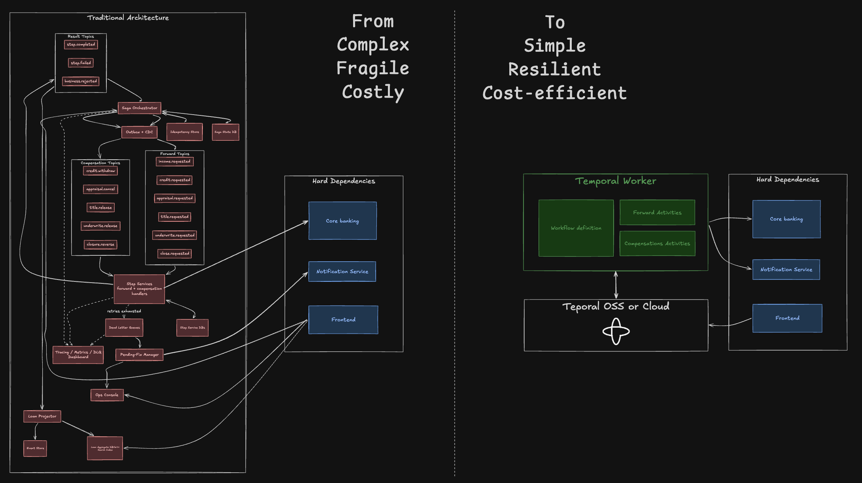Viewport: 862px width, 483px height.
Task: Click the Temporal logo icon
Action: pos(616,331)
